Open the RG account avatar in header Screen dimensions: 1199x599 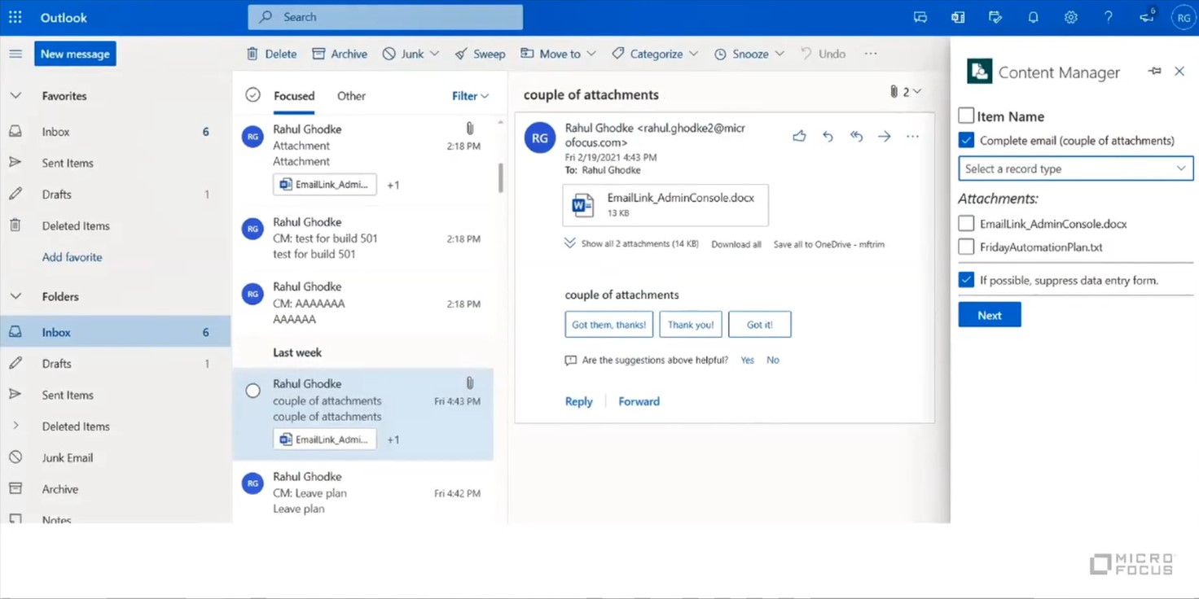point(1184,18)
